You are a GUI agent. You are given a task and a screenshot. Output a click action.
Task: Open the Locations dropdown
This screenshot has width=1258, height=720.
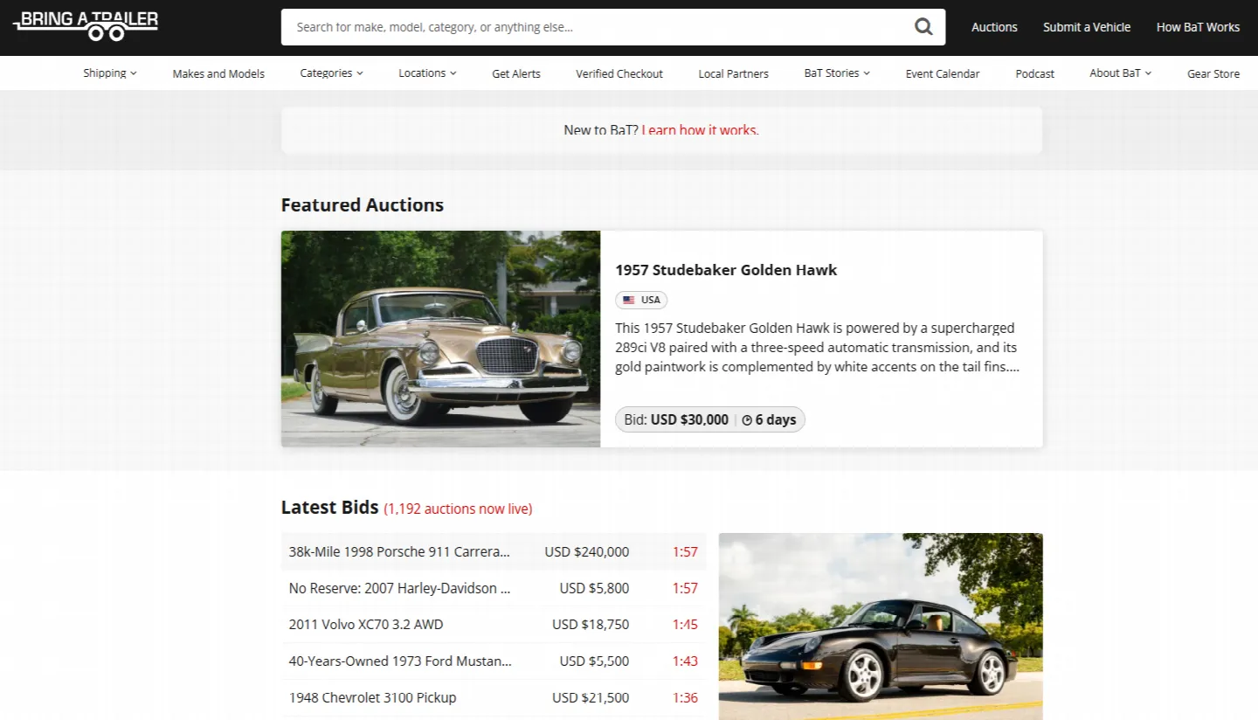pyautogui.click(x=427, y=73)
